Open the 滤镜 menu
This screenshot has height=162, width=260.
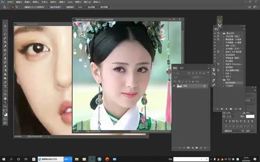click(x=62, y=2)
